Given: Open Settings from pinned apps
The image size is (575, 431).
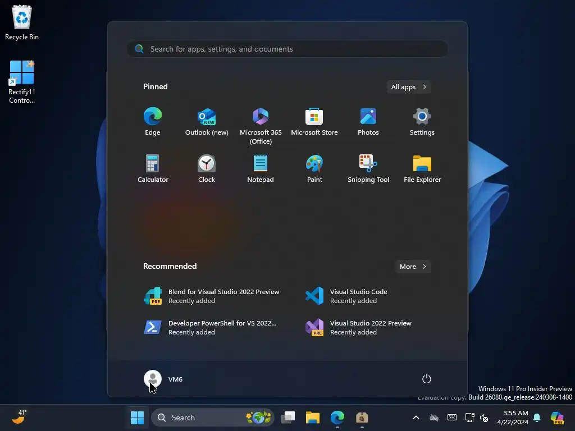Looking at the screenshot, I should [x=422, y=122].
